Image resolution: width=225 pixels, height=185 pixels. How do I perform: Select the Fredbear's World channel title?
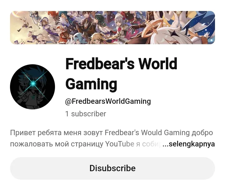tap(121, 74)
